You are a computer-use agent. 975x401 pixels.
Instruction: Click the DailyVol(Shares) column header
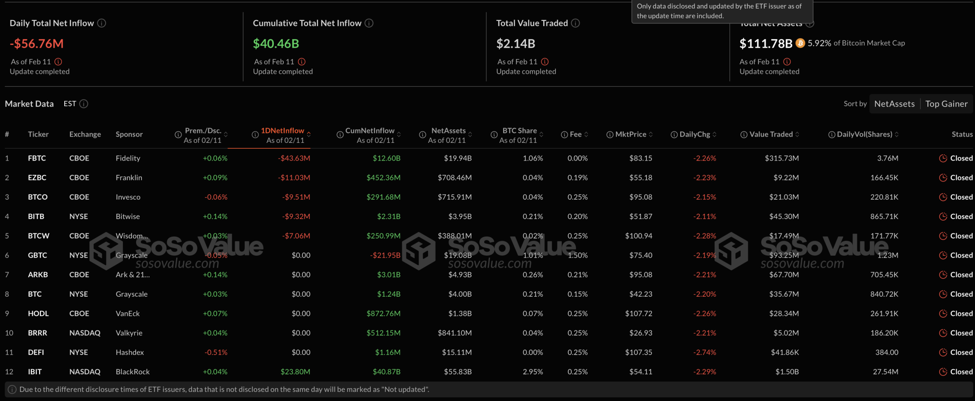864,134
